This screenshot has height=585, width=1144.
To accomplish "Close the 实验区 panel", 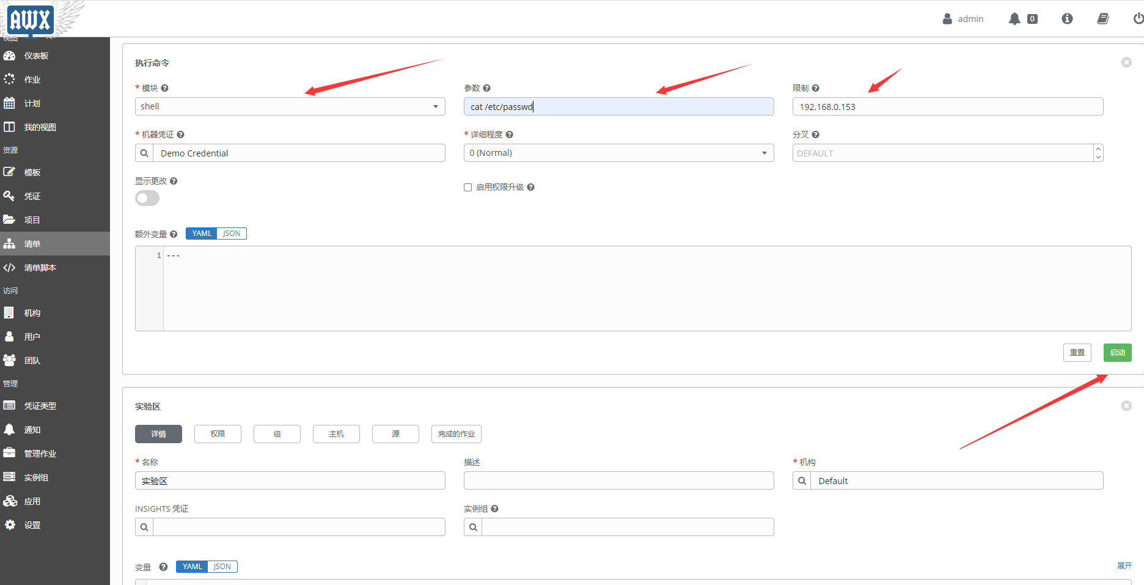I will 1126,406.
